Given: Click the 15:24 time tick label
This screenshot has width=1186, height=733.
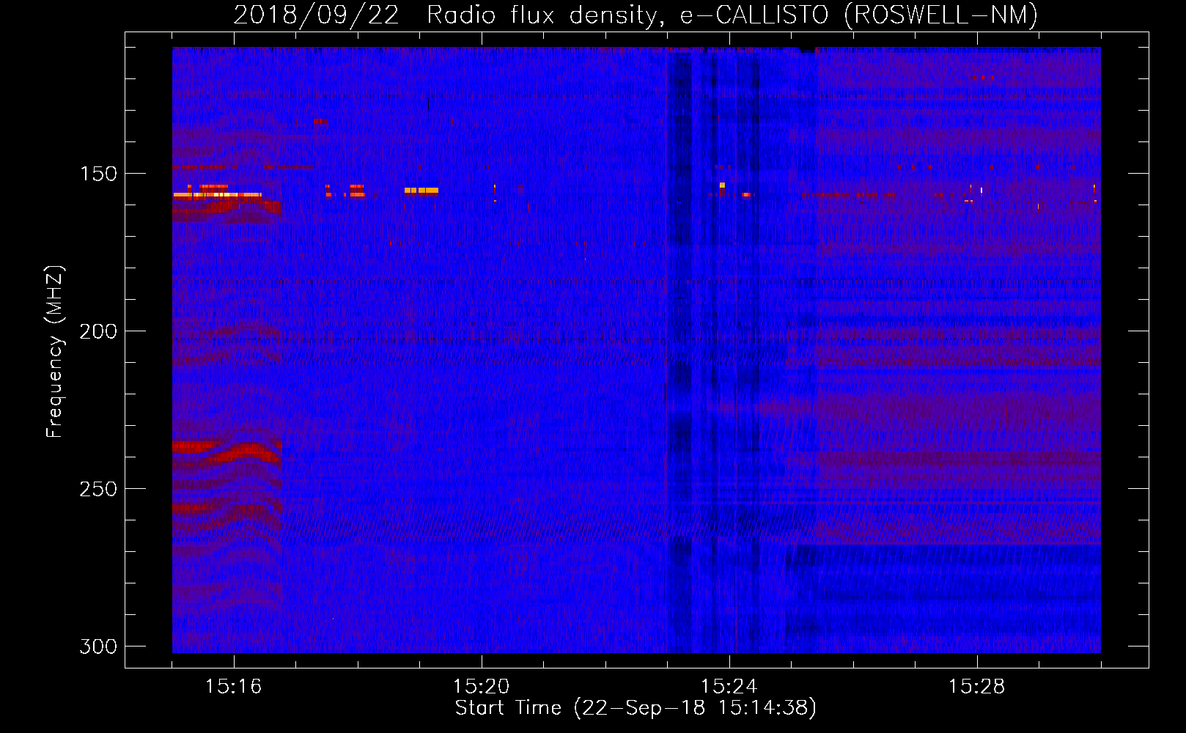Looking at the screenshot, I should point(729,686).
